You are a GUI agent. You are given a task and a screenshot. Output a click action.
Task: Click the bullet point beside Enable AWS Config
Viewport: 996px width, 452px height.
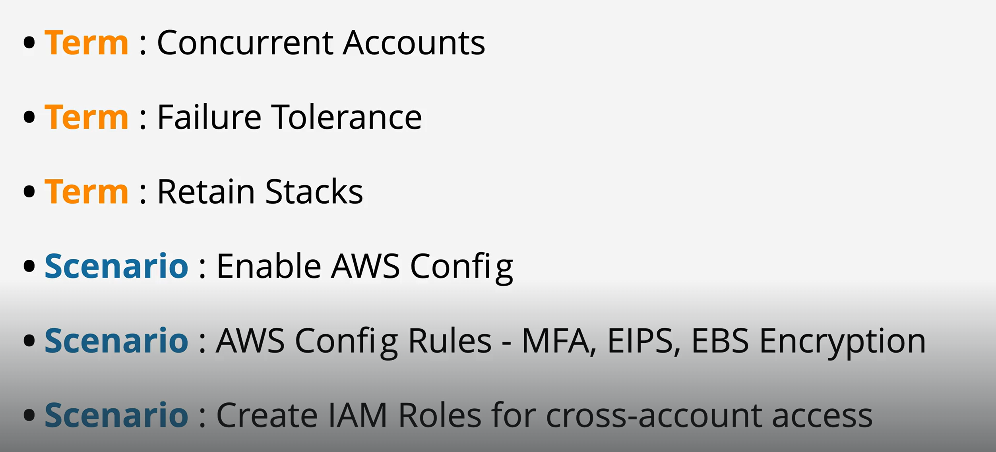click(x=29, y=266)
